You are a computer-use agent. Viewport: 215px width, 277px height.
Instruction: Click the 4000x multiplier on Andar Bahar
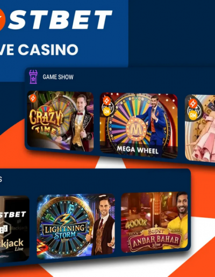pos(136,223)
